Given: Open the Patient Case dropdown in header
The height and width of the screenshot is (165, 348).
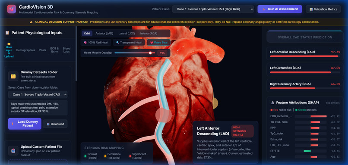Looking at the screenshot, I should point(213,9).
